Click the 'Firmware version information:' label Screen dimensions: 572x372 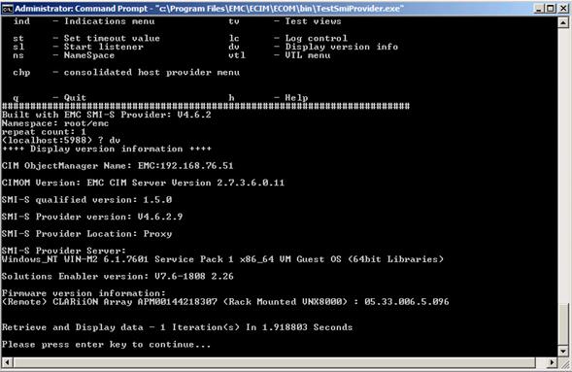[84, 293]
